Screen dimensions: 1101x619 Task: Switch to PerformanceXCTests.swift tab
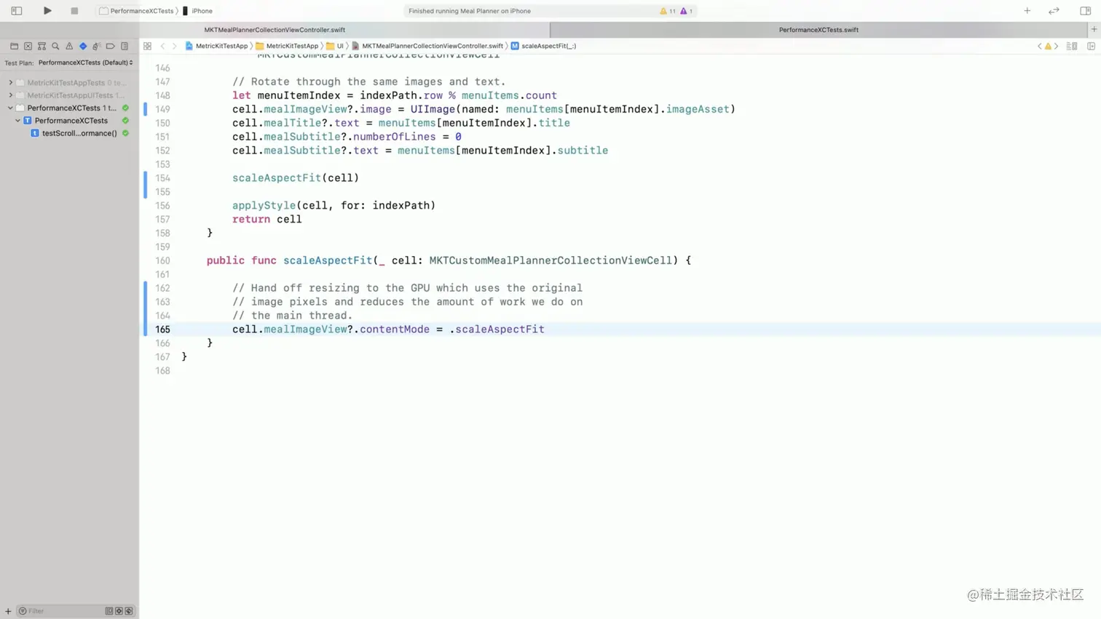pos(818,30)
